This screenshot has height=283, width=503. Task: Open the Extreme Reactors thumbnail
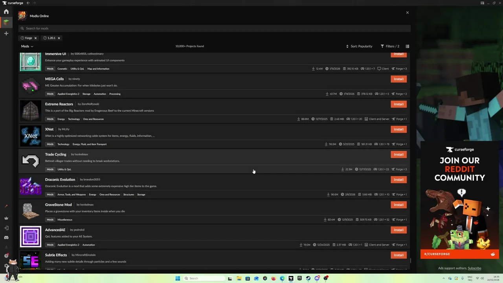coord(31,111)
